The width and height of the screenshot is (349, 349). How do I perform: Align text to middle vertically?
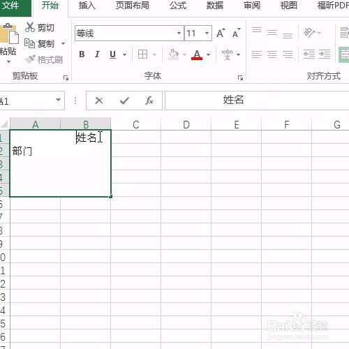click(272, 34)
